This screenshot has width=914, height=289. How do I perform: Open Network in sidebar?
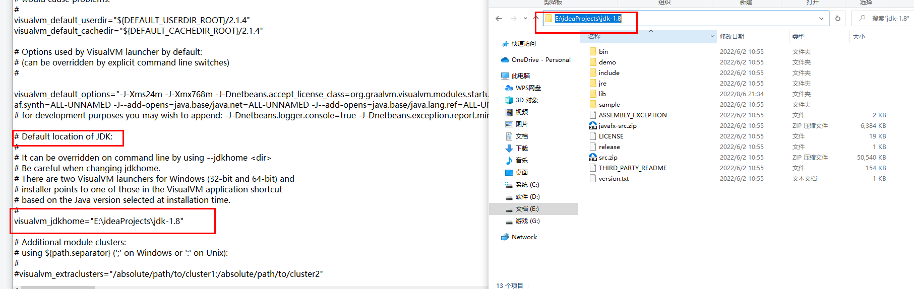point(519,237)
